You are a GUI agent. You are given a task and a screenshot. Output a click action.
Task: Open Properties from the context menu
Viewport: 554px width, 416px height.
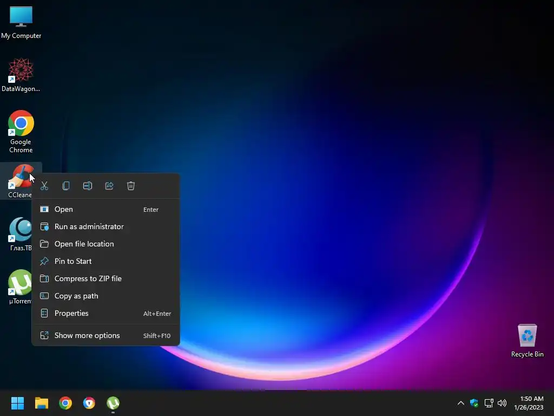(x=105, y=314)
